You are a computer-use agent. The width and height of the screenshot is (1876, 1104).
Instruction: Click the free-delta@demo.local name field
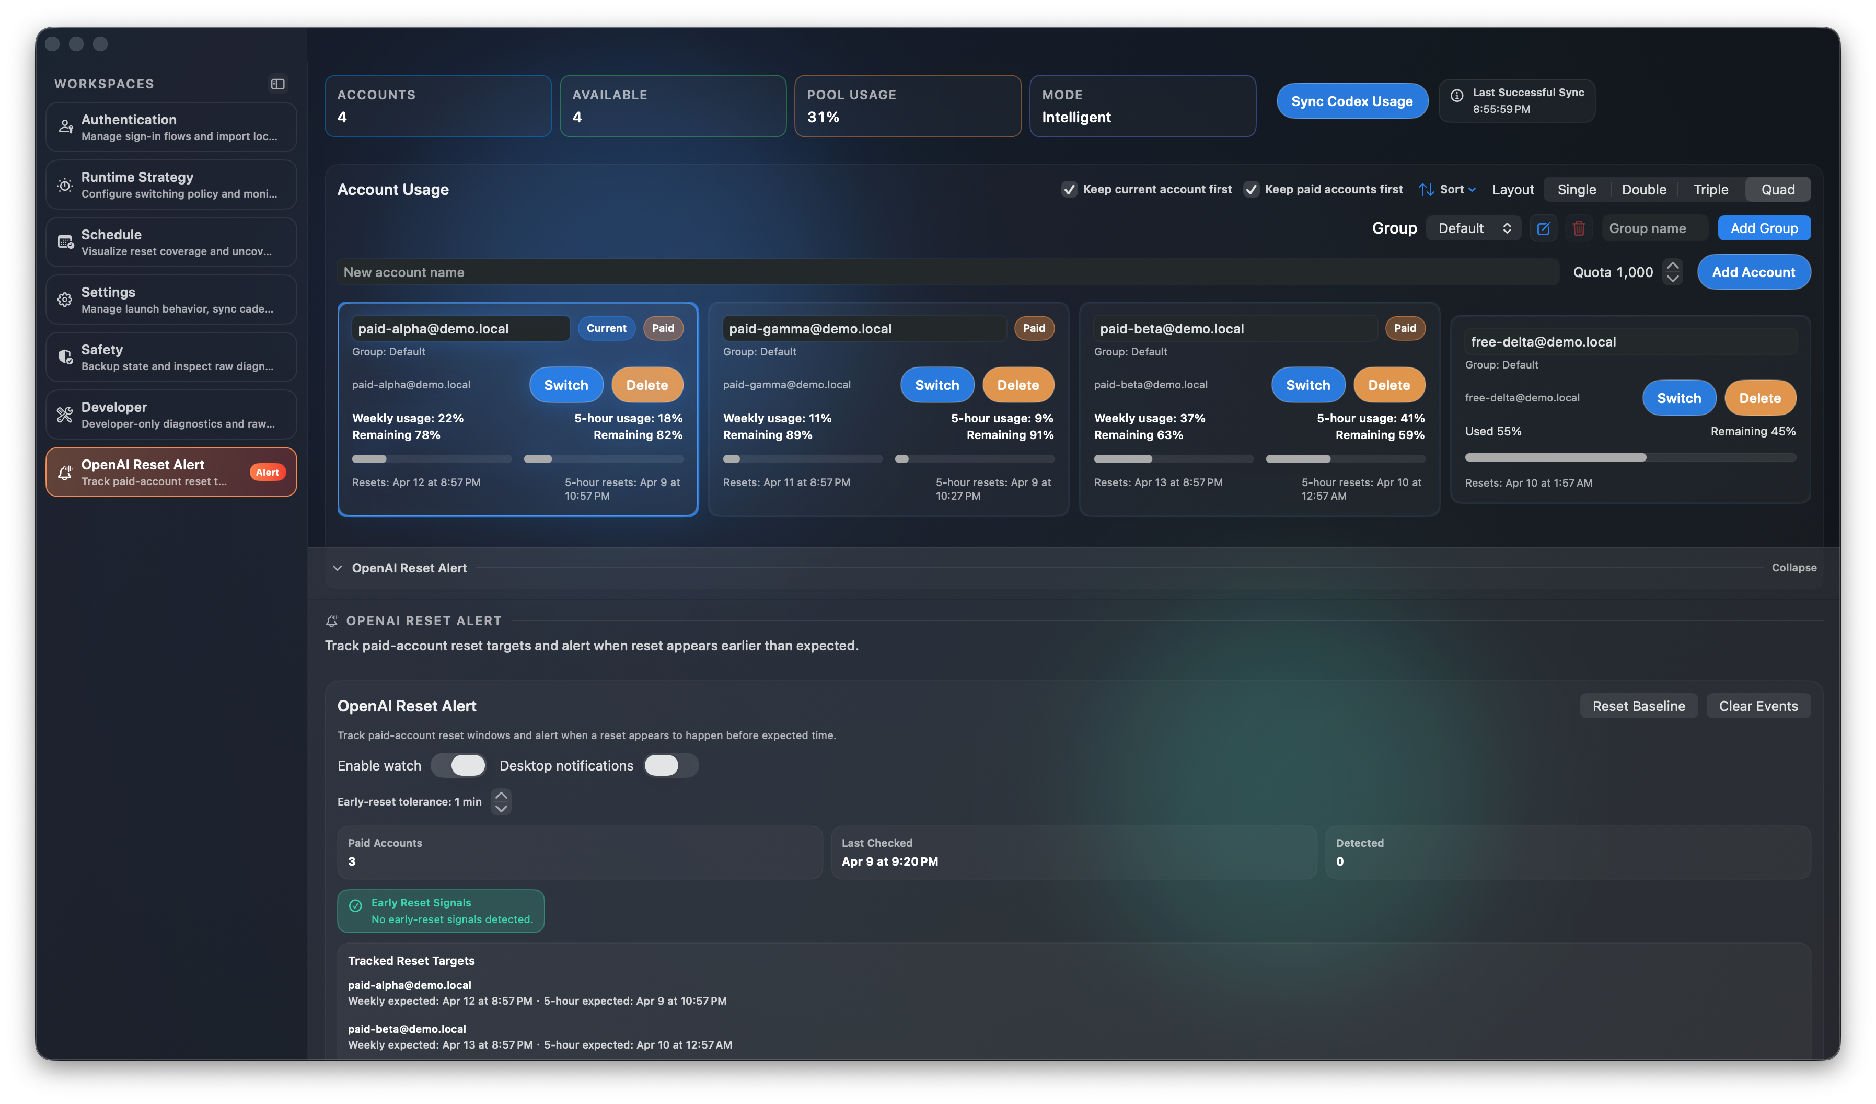[x=1630, y=342]
